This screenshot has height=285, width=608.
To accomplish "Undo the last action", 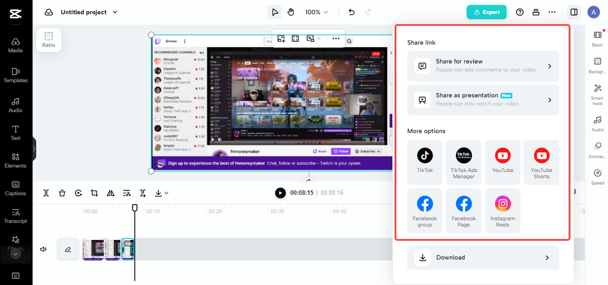I will (x=351, y=12).
